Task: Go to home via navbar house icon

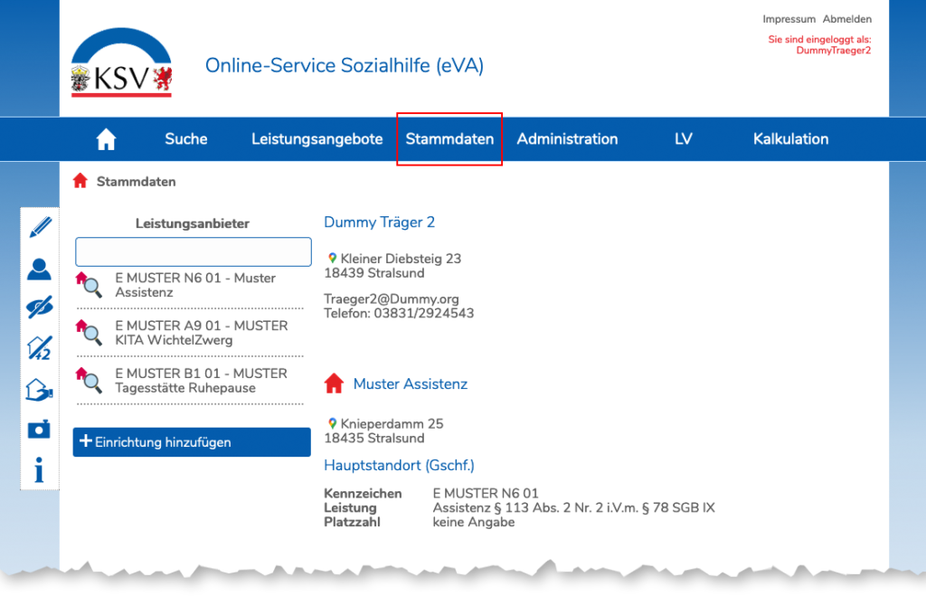Action: coord(107,139)
